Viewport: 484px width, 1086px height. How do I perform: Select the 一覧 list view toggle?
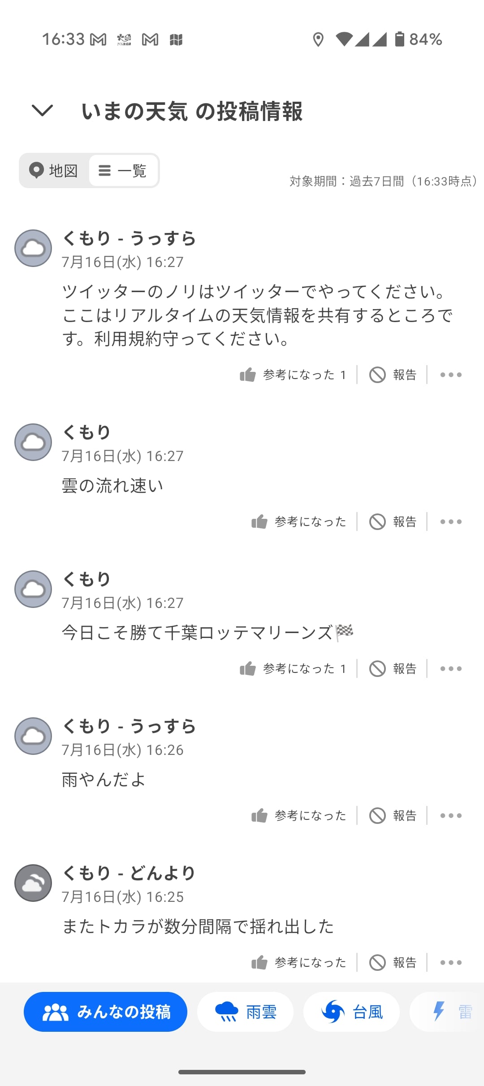point(123,171)
